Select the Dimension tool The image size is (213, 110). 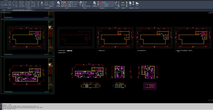point(46,3)
